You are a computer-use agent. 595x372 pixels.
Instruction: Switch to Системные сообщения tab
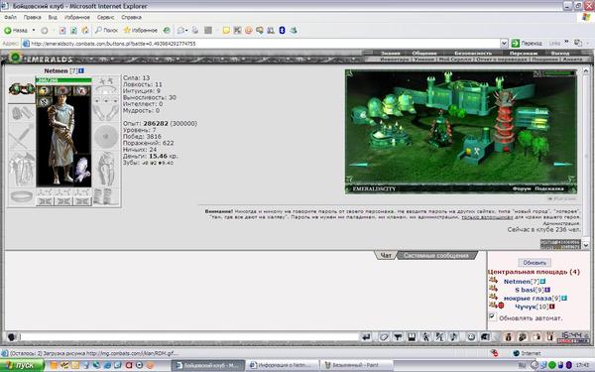point(436,256)
